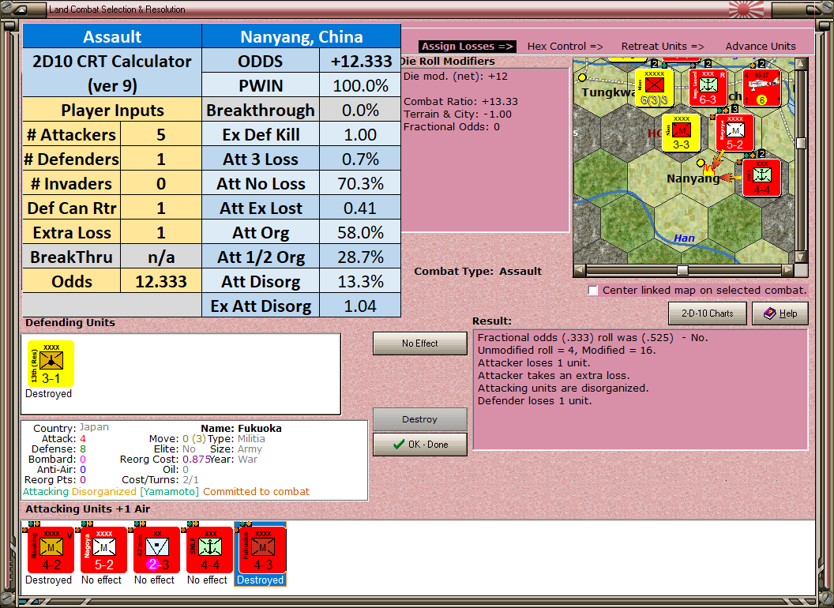The image size is (834, 608).
Task: Click the red 6-3 naval unit on map
Action: coord(708,87)
